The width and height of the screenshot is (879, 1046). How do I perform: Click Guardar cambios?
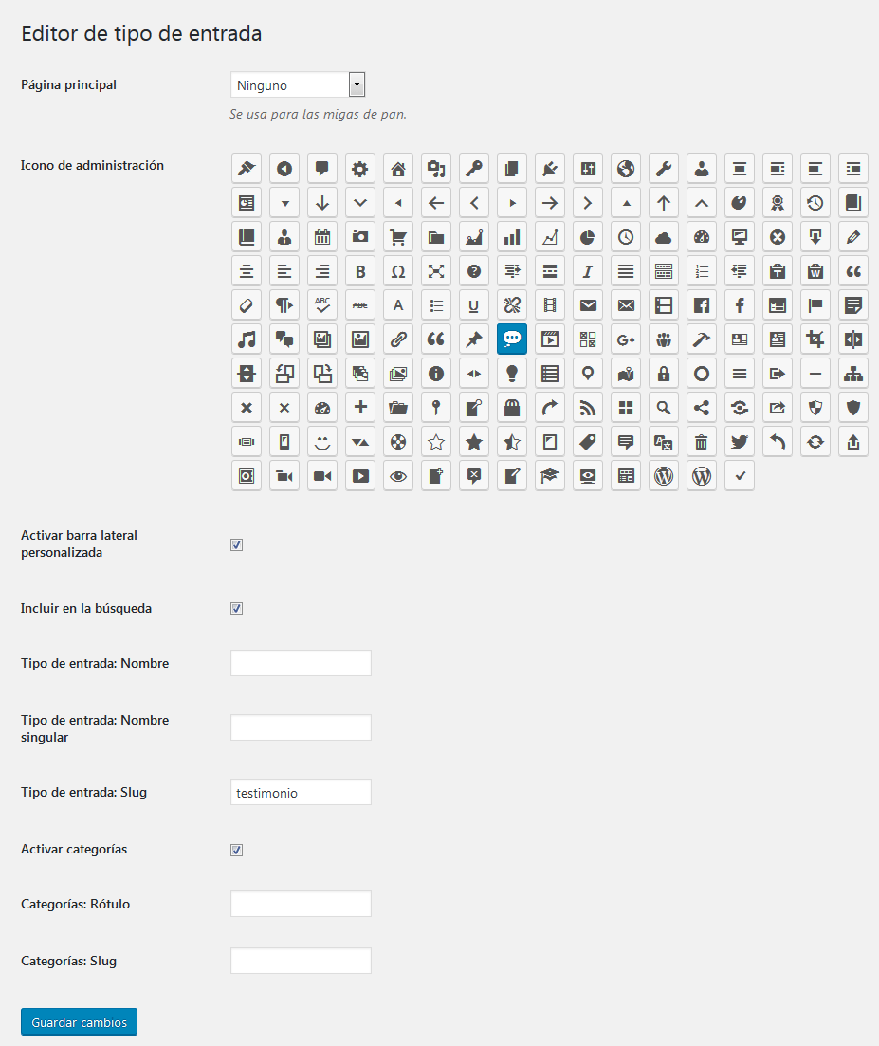pyautogui.click(x=78, y=1021)
